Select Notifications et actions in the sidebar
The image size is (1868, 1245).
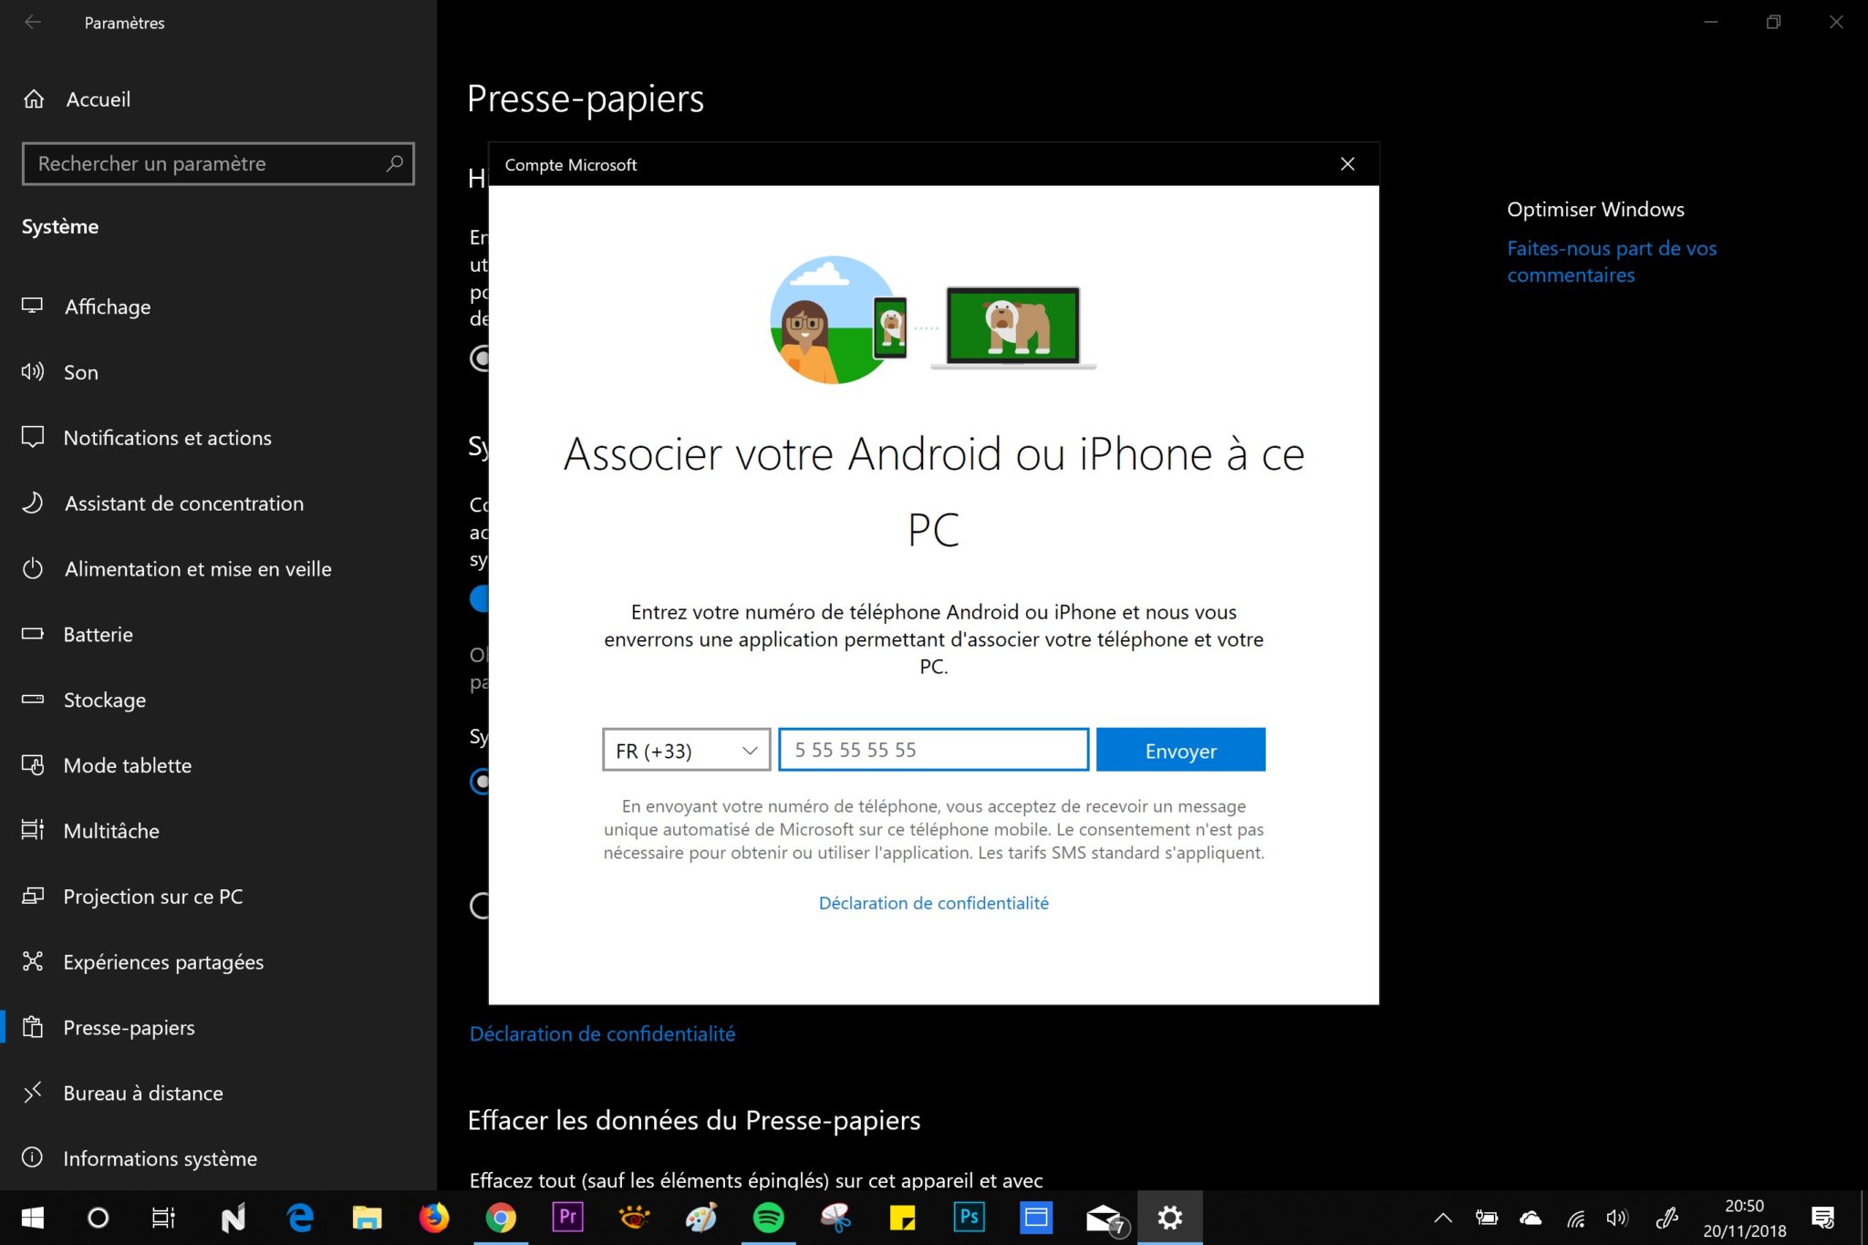pos(167,438)
